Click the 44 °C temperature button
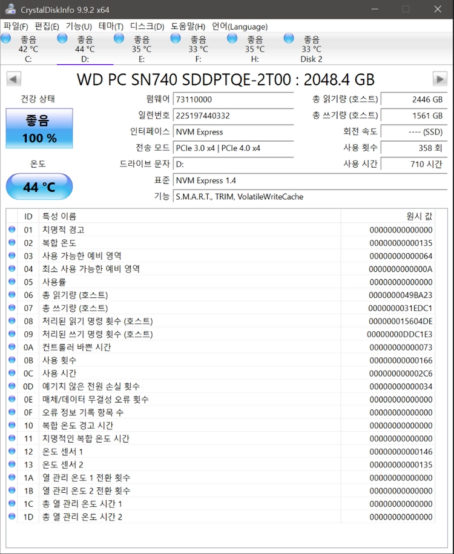The height and width of the screenshot is (554, 454). (39, 186)
